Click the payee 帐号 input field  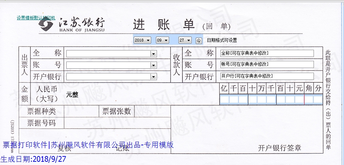point(267,64)
